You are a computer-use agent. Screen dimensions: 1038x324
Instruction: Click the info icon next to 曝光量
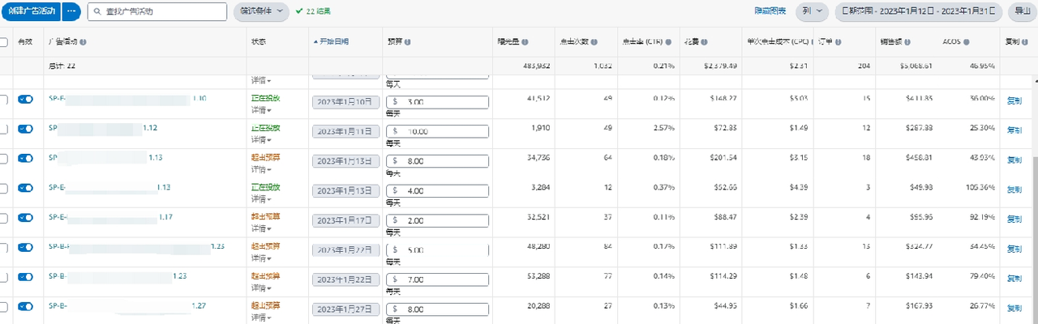click(x=525, y=41)
